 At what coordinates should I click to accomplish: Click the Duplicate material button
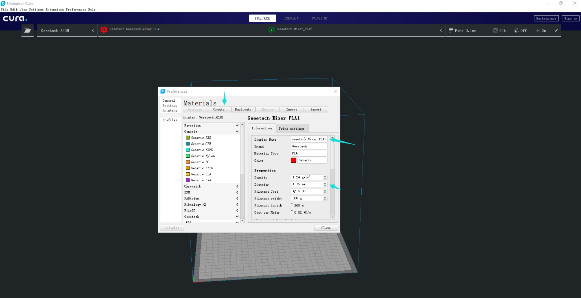click(243, 109)
